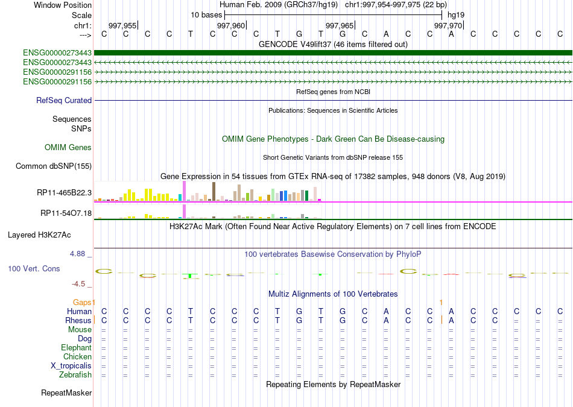
Task: Click the 10 bases scale bar label
Action: pos(206,15)
